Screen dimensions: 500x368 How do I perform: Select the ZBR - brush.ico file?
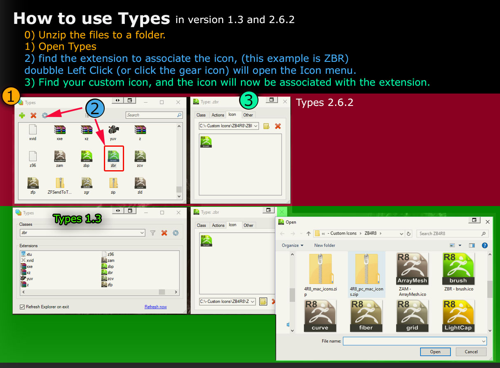458,272
